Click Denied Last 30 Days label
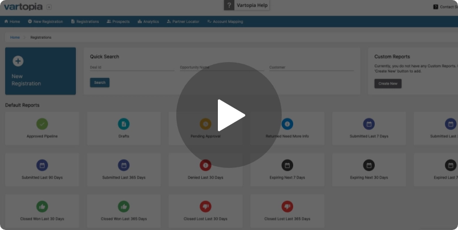Image resolution: width=458 pixels, height=230 pixels. 206,178
